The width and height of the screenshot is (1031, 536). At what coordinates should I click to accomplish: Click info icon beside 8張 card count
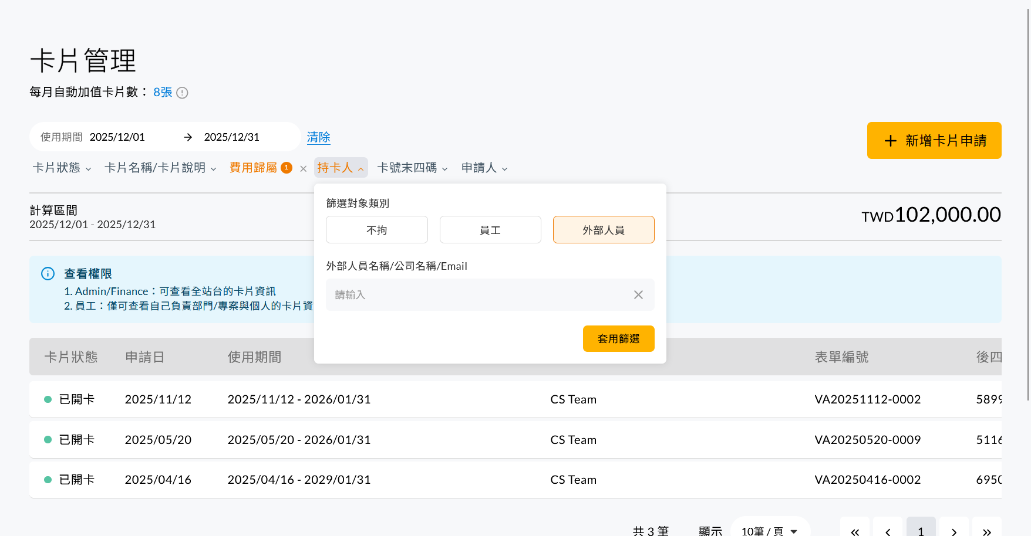coord(182,93)
